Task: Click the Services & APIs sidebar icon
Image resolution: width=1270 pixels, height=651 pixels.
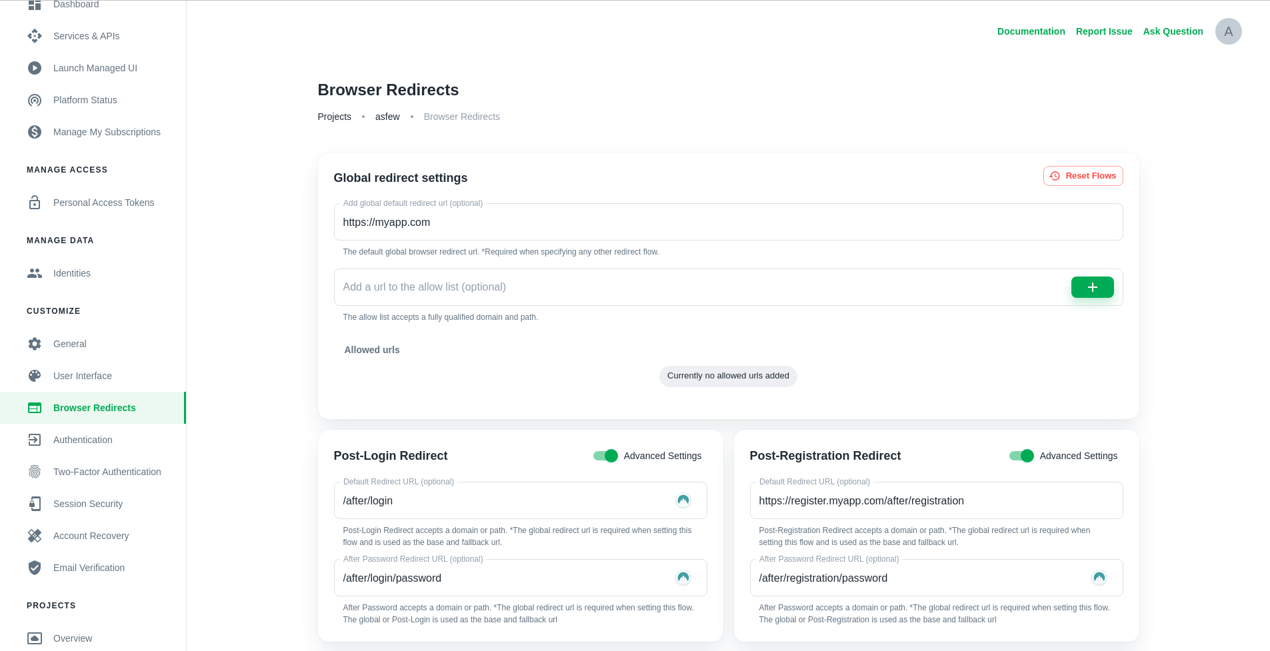Action: coord(35,36)
